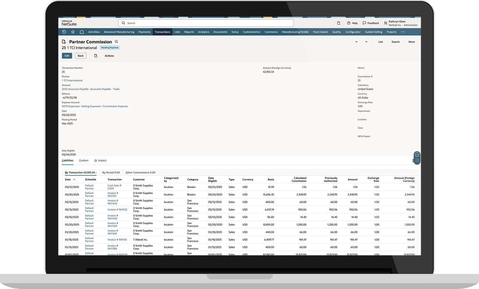Click the new document icon beside Back
The height and width of the screenshot is (289, 479).
click(95, 56)
